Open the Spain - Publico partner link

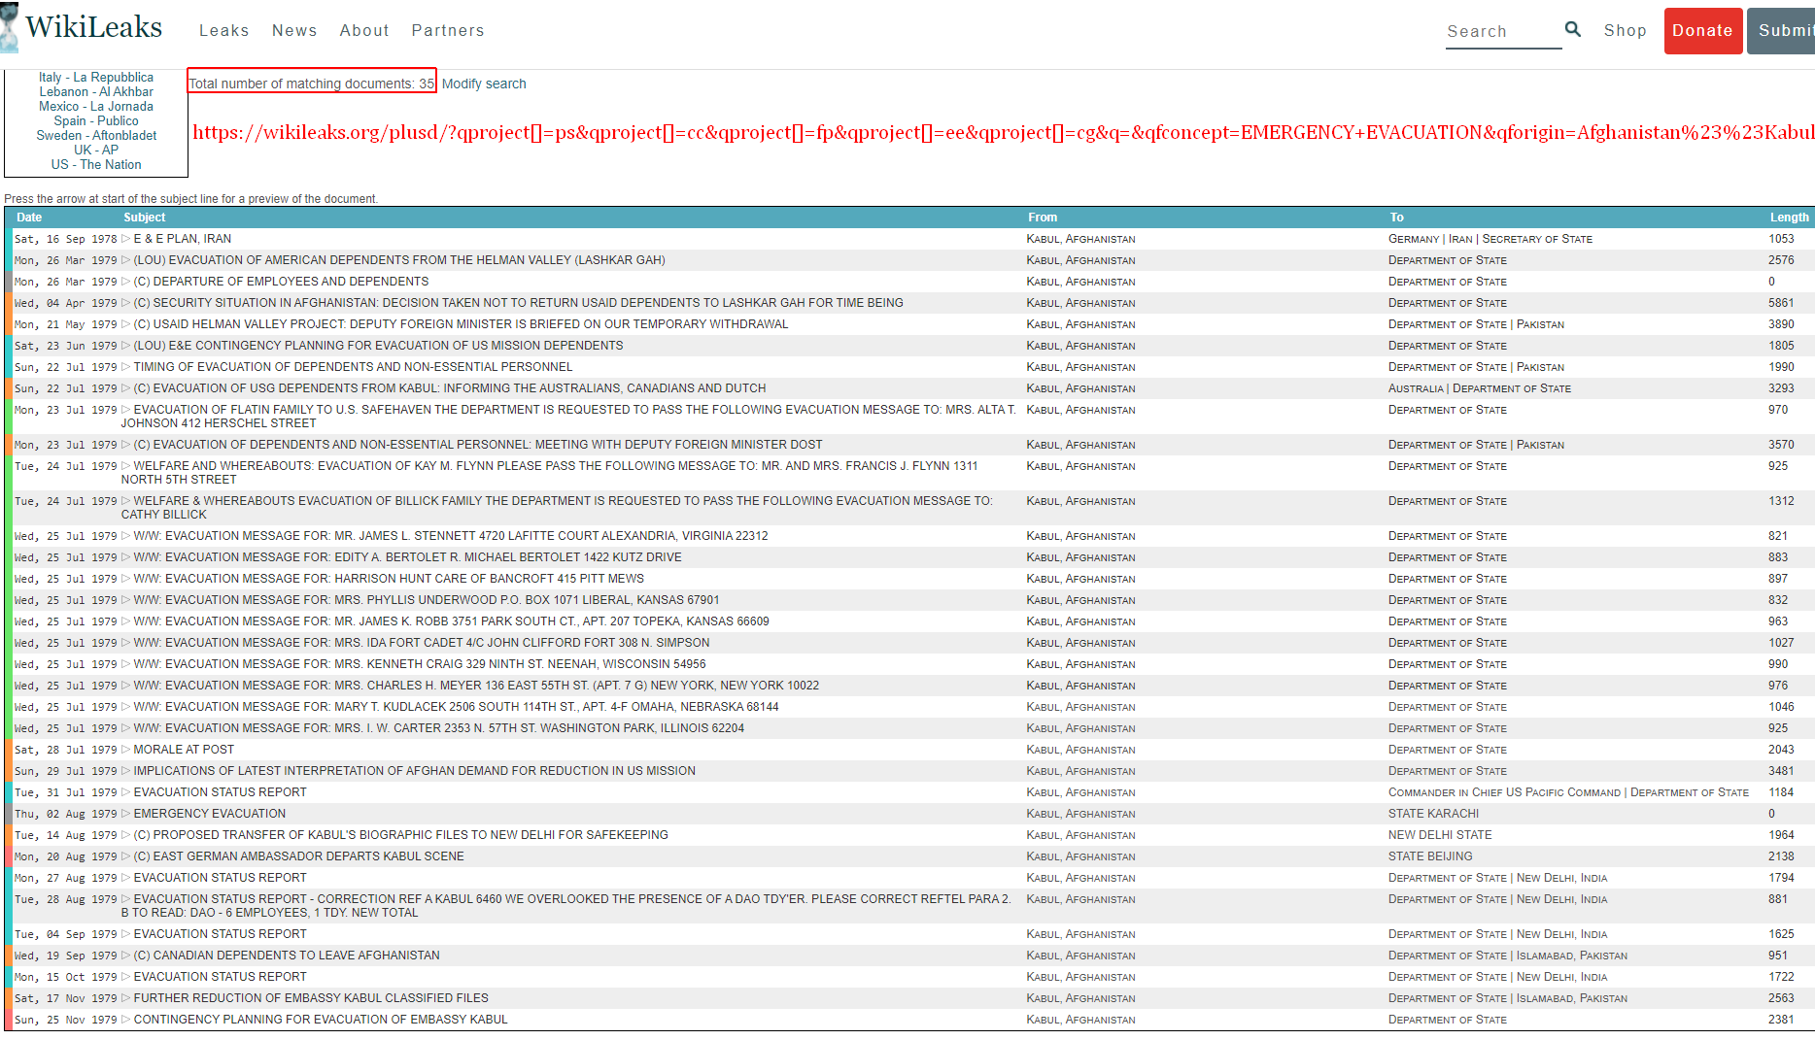pos(96,120)
